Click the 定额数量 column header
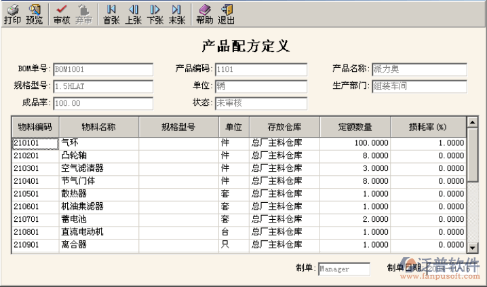Viewport: 487px width, 287px height. pyautogui.click(x=355, y=127)
